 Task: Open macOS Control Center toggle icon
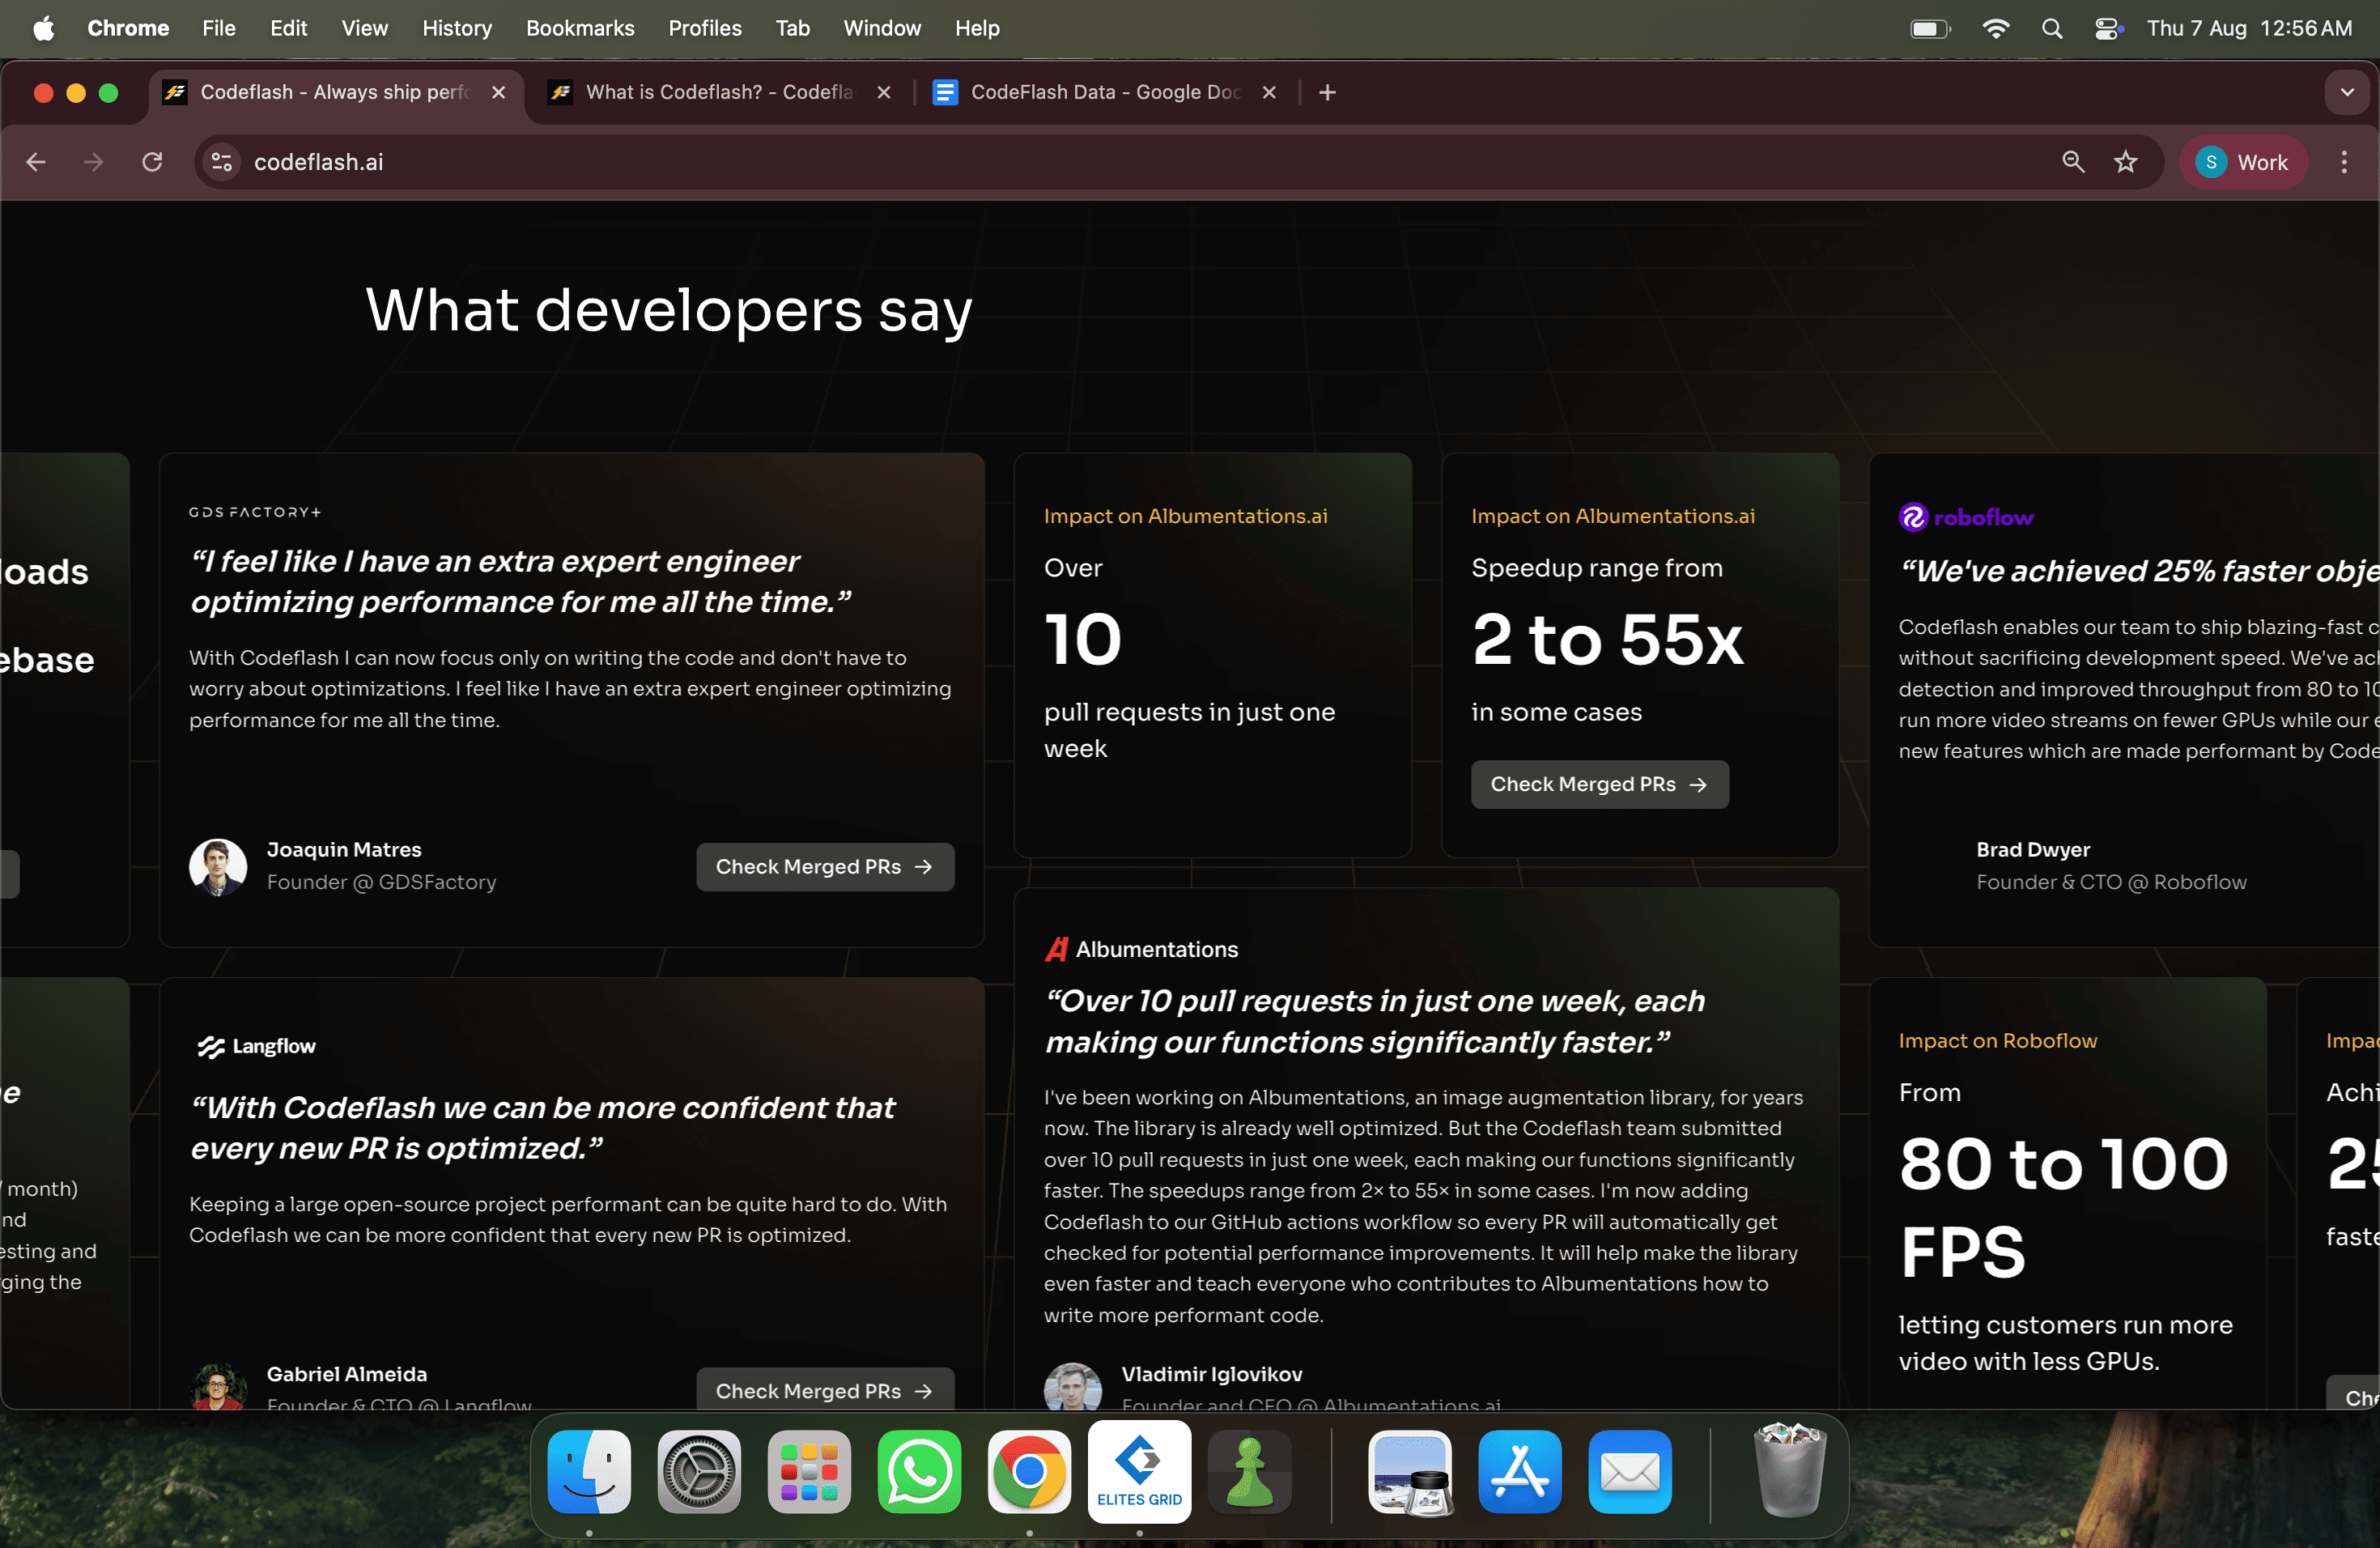[2108, 28]
